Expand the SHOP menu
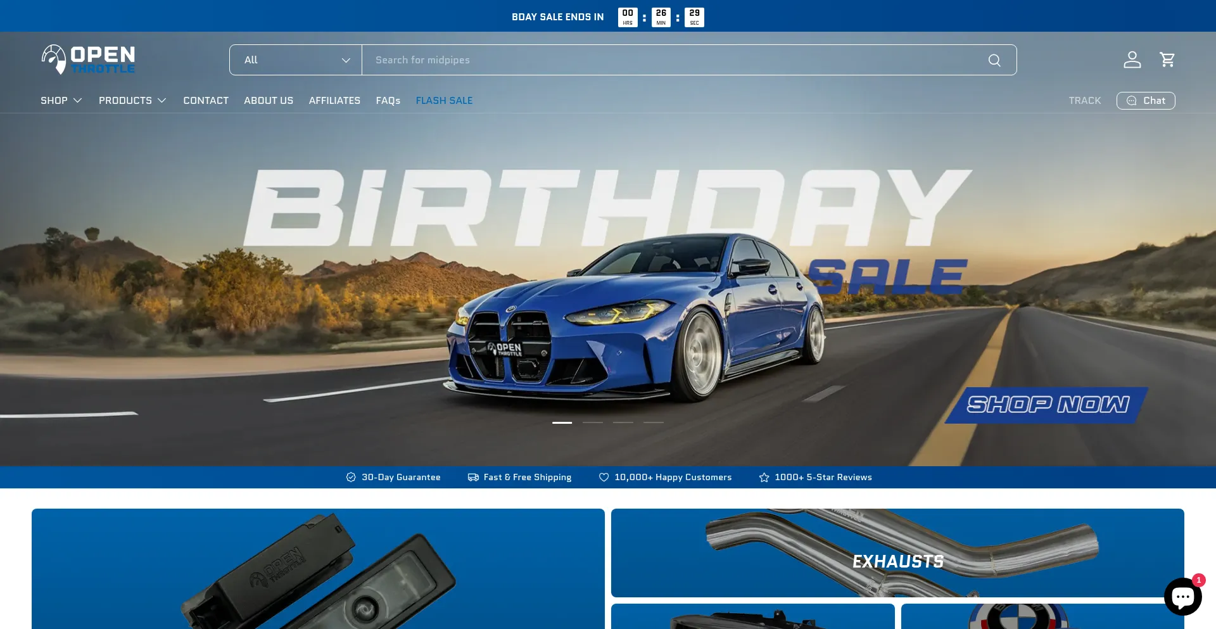 tap(61, 101)
